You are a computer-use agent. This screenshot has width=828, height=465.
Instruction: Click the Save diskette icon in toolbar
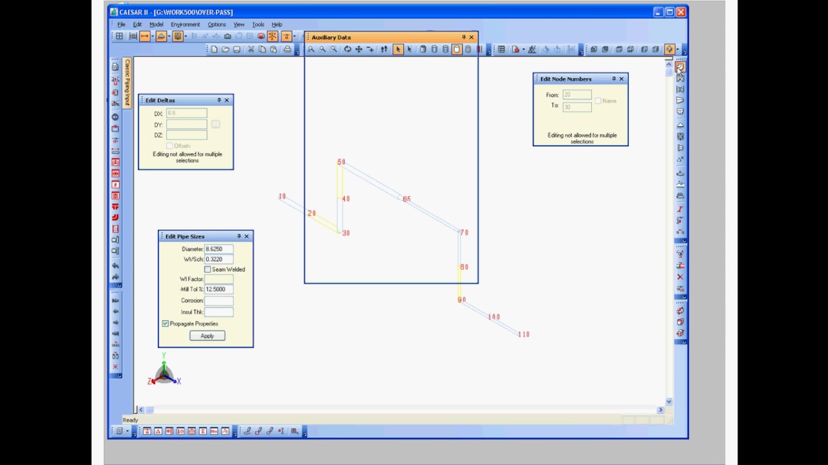(x=237, y=50)
